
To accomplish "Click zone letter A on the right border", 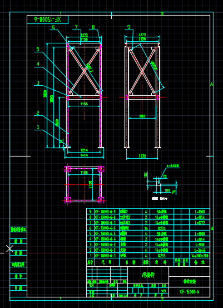I will pos(212,84).
